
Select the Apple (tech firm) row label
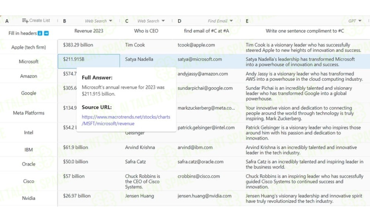28,47
